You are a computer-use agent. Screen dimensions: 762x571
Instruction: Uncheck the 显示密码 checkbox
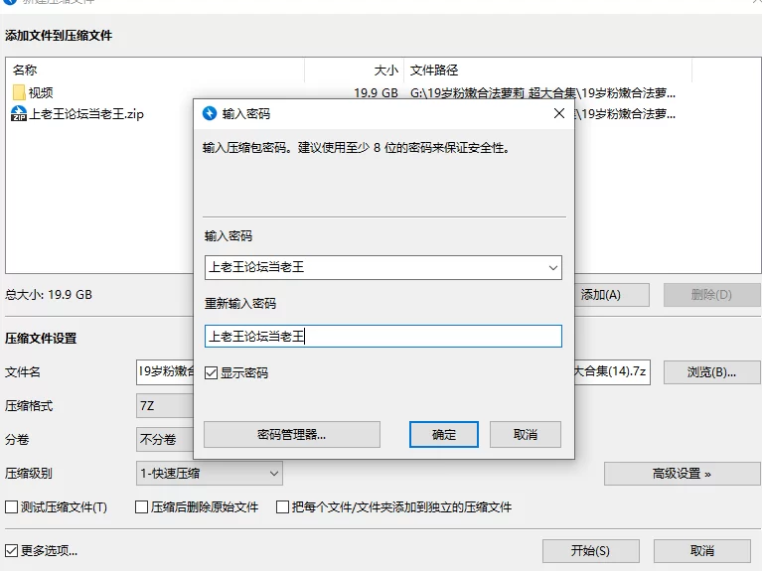point(211,373)
